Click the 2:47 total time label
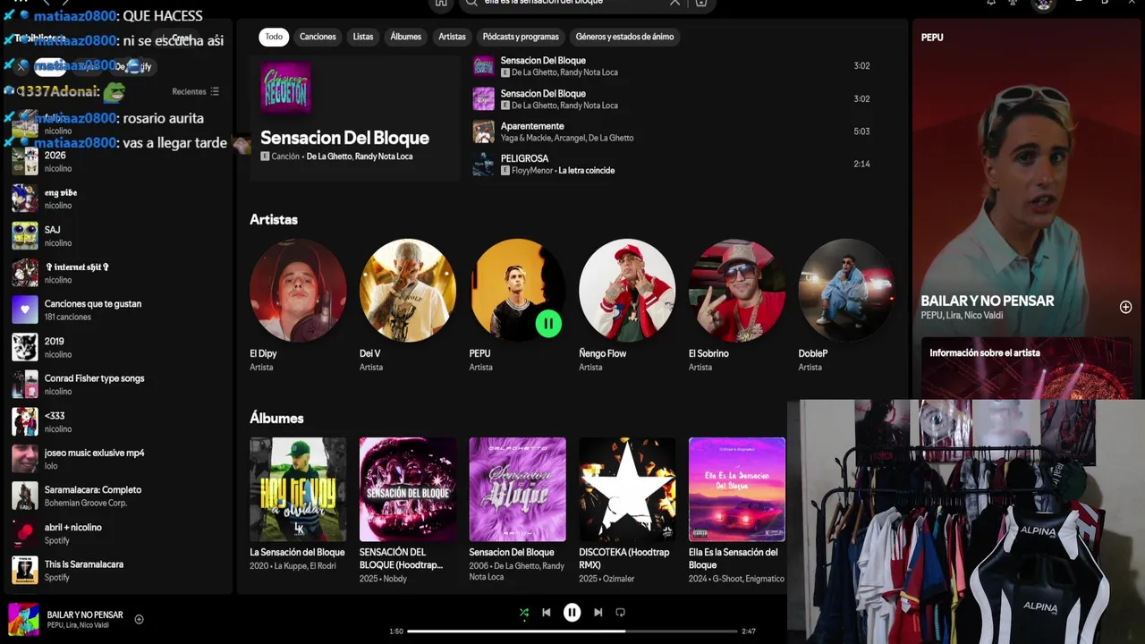 pos(749,631)
